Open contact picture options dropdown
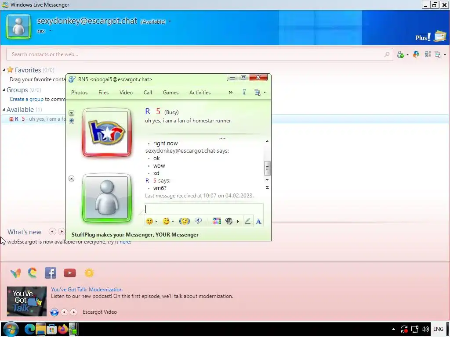The width and height of the screenshot is (450, 337). 72,113
